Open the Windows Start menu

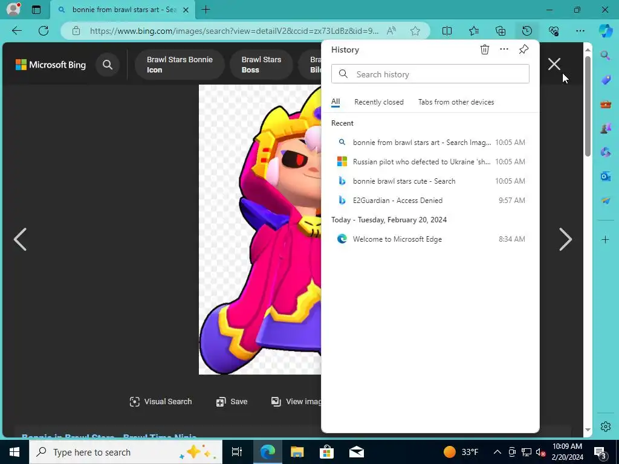[15, 452]
